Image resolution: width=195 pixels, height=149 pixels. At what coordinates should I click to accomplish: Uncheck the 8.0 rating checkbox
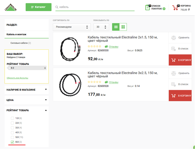tap(12, 142)
